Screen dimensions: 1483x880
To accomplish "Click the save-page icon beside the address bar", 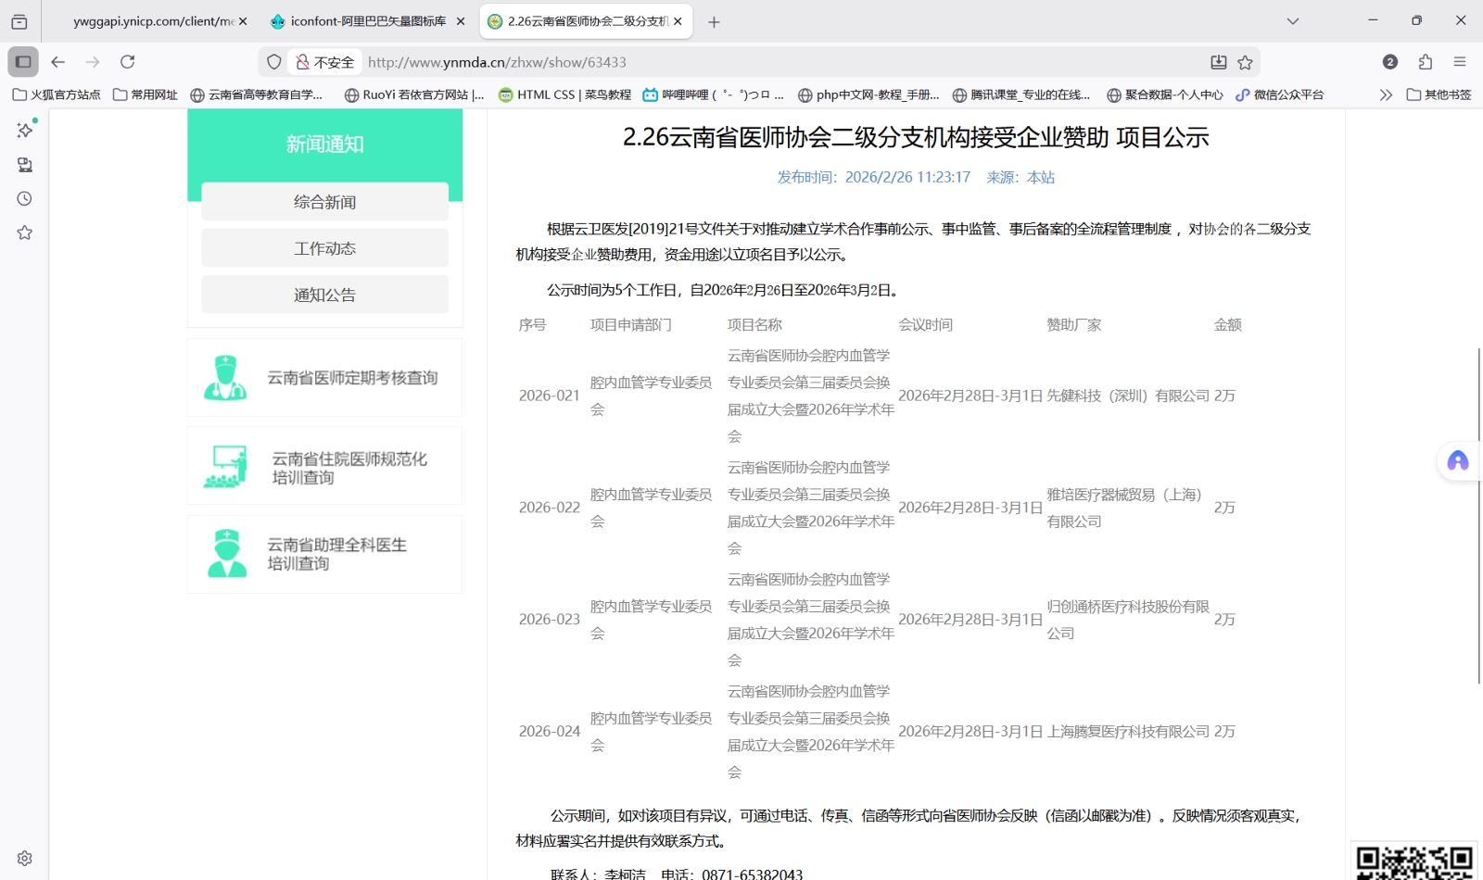I will [x=1218, y=62].
